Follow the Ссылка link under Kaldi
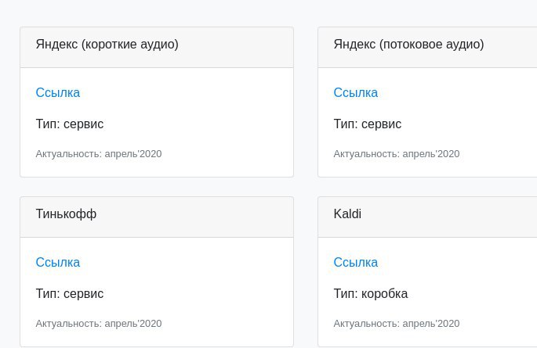Viewport: 537px width, 348px height. click(356, 262)
